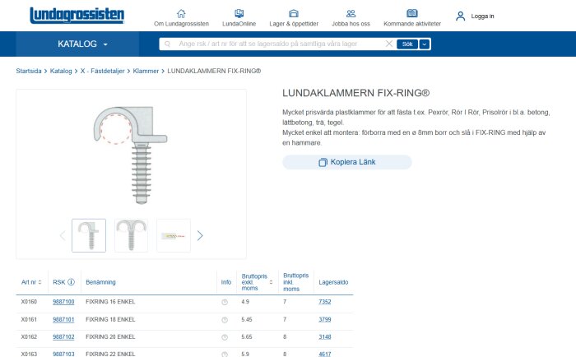Click the Benämning column header
576x357 pixels.
[x=100, y=282]
